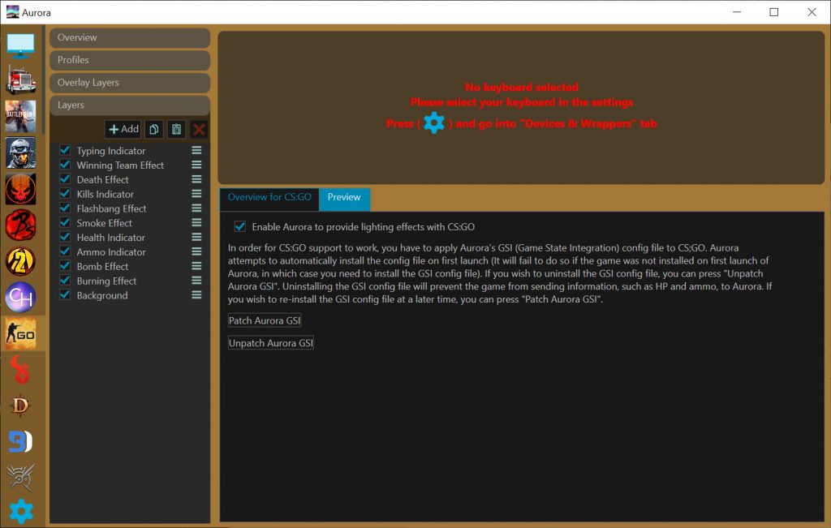Switch to Overview for CS:GO tab
The height and width of the screenshot is (528, 831).
click(269, 198)
